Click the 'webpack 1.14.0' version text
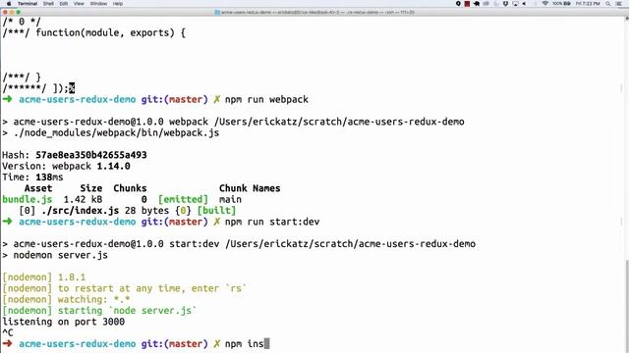 pos(91,166)
